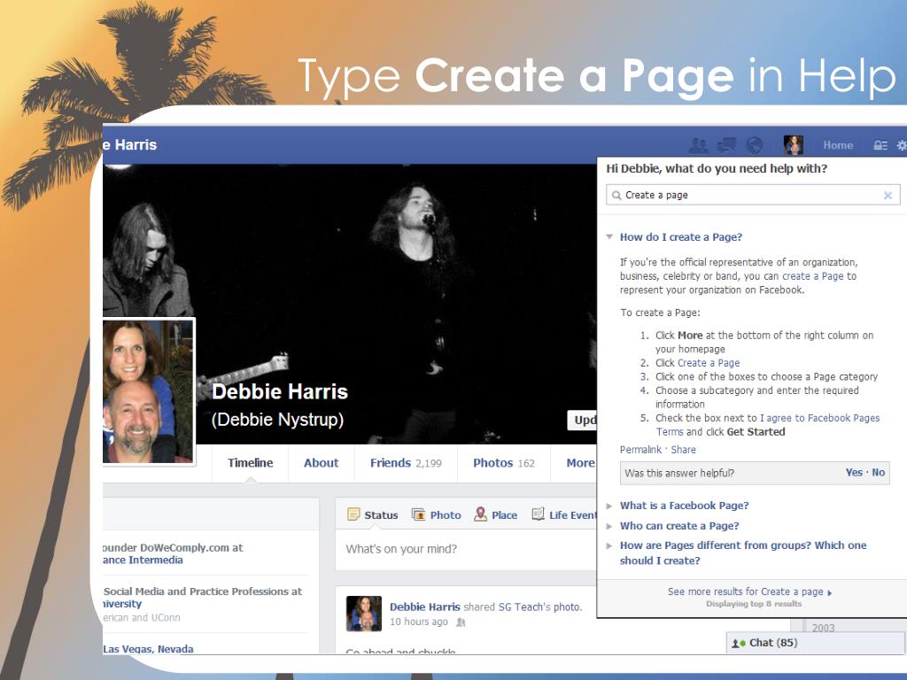Click the post audience friends icon
Screen dimensions: 907x680
coord(461,622)
